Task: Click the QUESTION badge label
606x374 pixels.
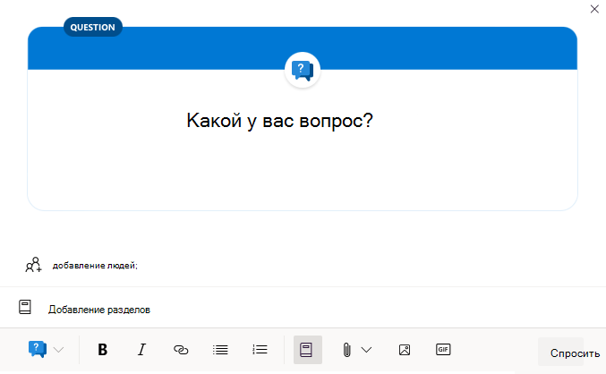Action: point(93,27)
